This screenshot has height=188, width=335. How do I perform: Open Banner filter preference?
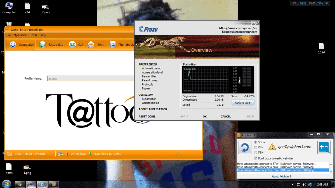coord(149,76)
